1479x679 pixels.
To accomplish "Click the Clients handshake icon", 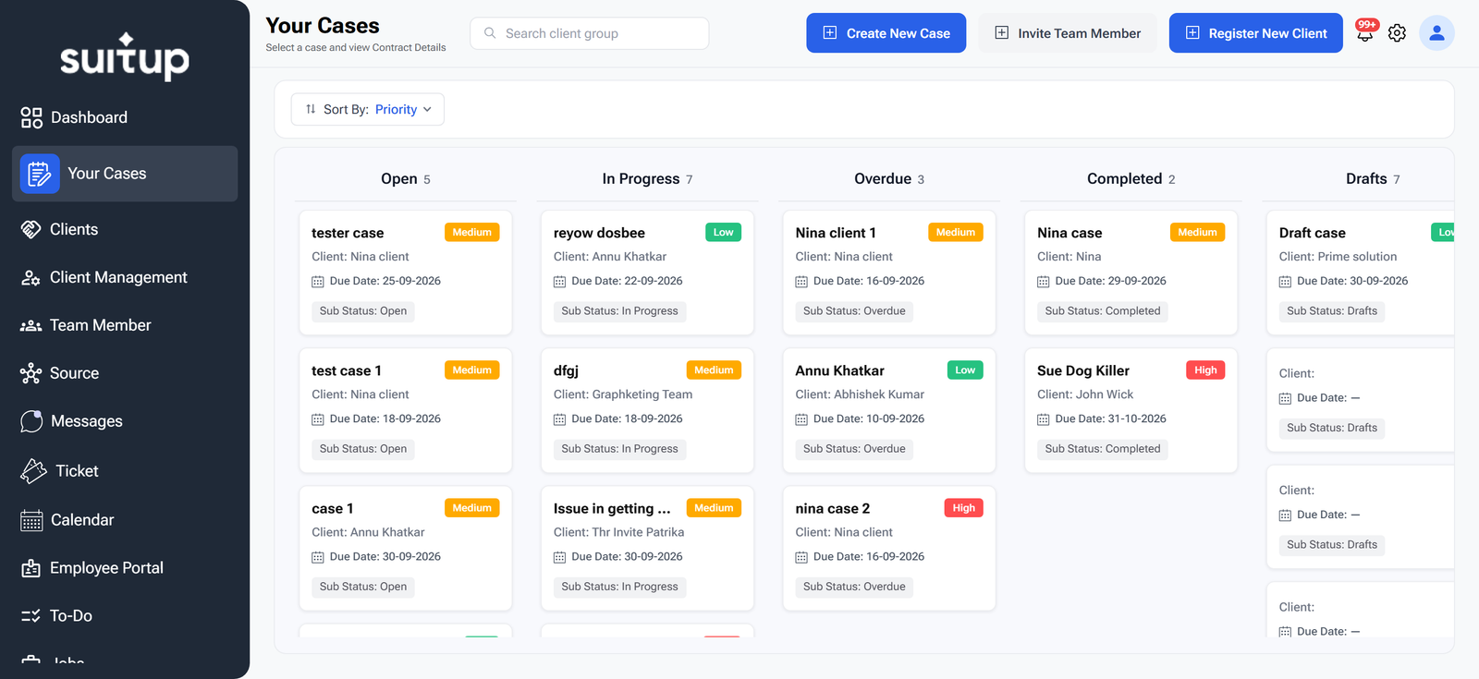I will pyautogui.click(x=31, y=229).
